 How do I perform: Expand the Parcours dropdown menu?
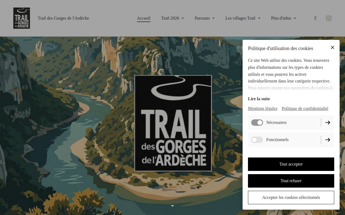[x=205, y=18]
